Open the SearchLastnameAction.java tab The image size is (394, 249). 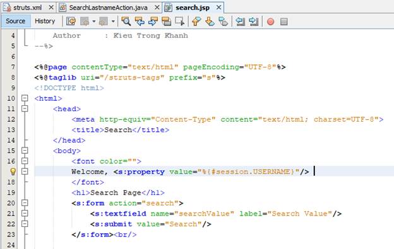[109, 8]
